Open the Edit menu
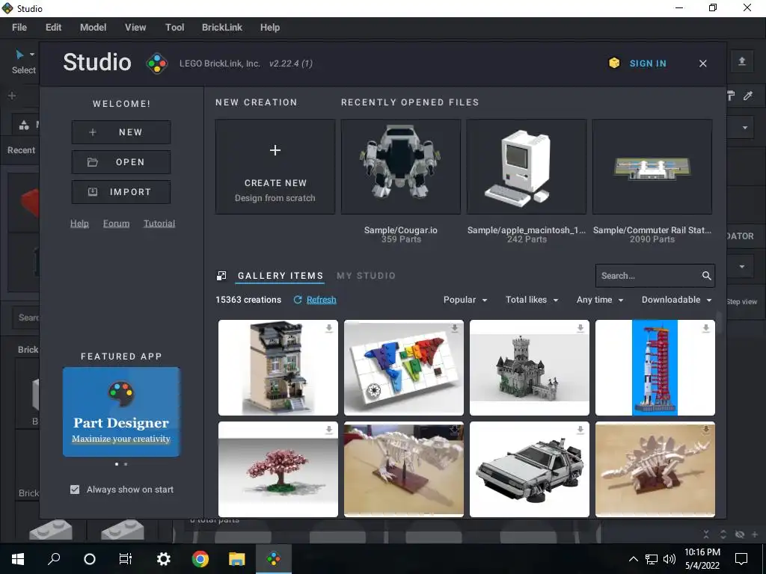Viewport: 766px width, 574px height. click(53, 28)
